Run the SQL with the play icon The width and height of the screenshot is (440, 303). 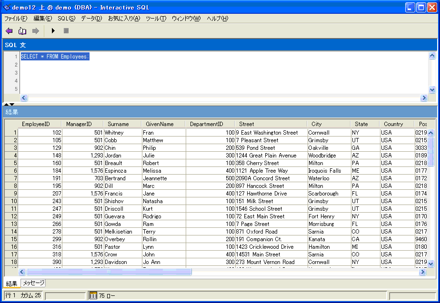(53, 31)
